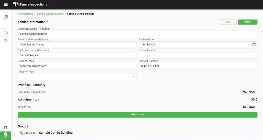Edit the Property Address field
The height and width of the screenshot is (140, 263).
(77, 45)
